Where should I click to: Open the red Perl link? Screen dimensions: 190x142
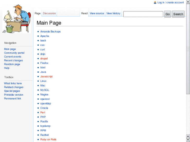(x=43, y=113)
